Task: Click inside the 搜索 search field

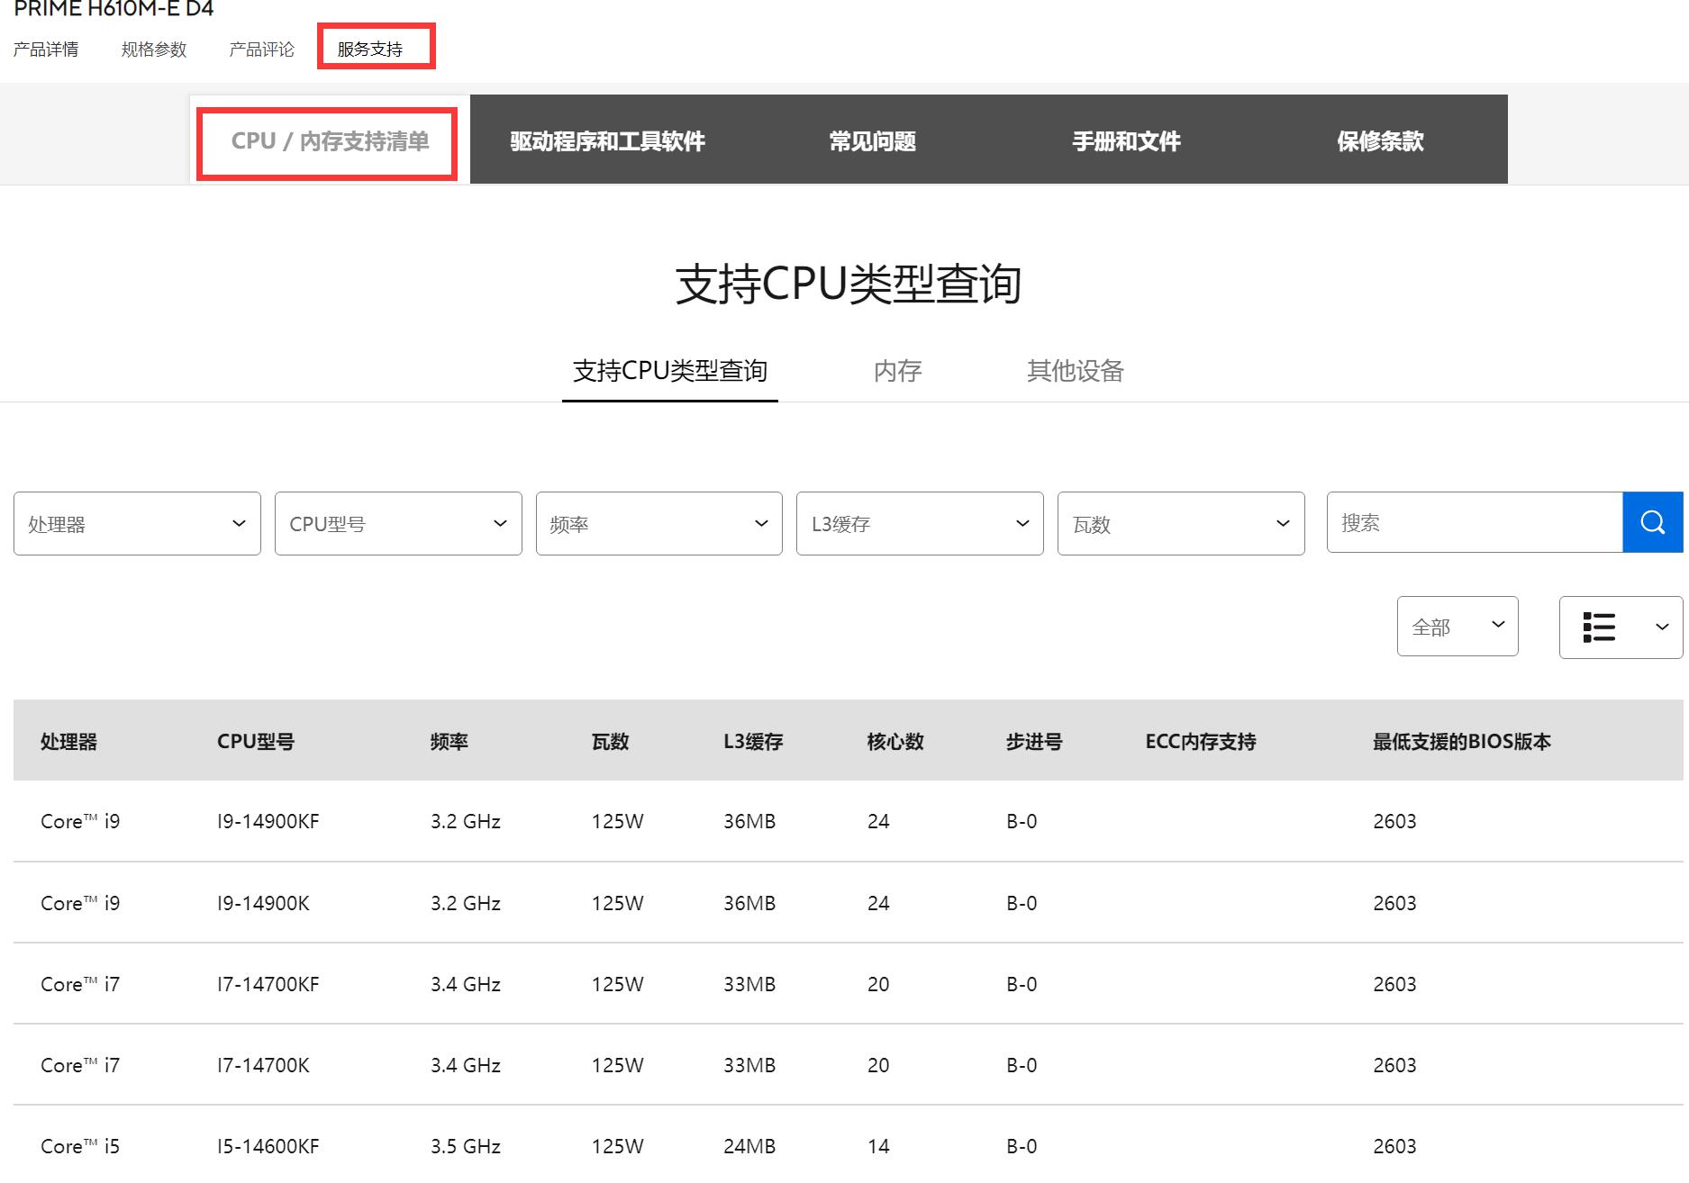Action: click(1468, 522)
